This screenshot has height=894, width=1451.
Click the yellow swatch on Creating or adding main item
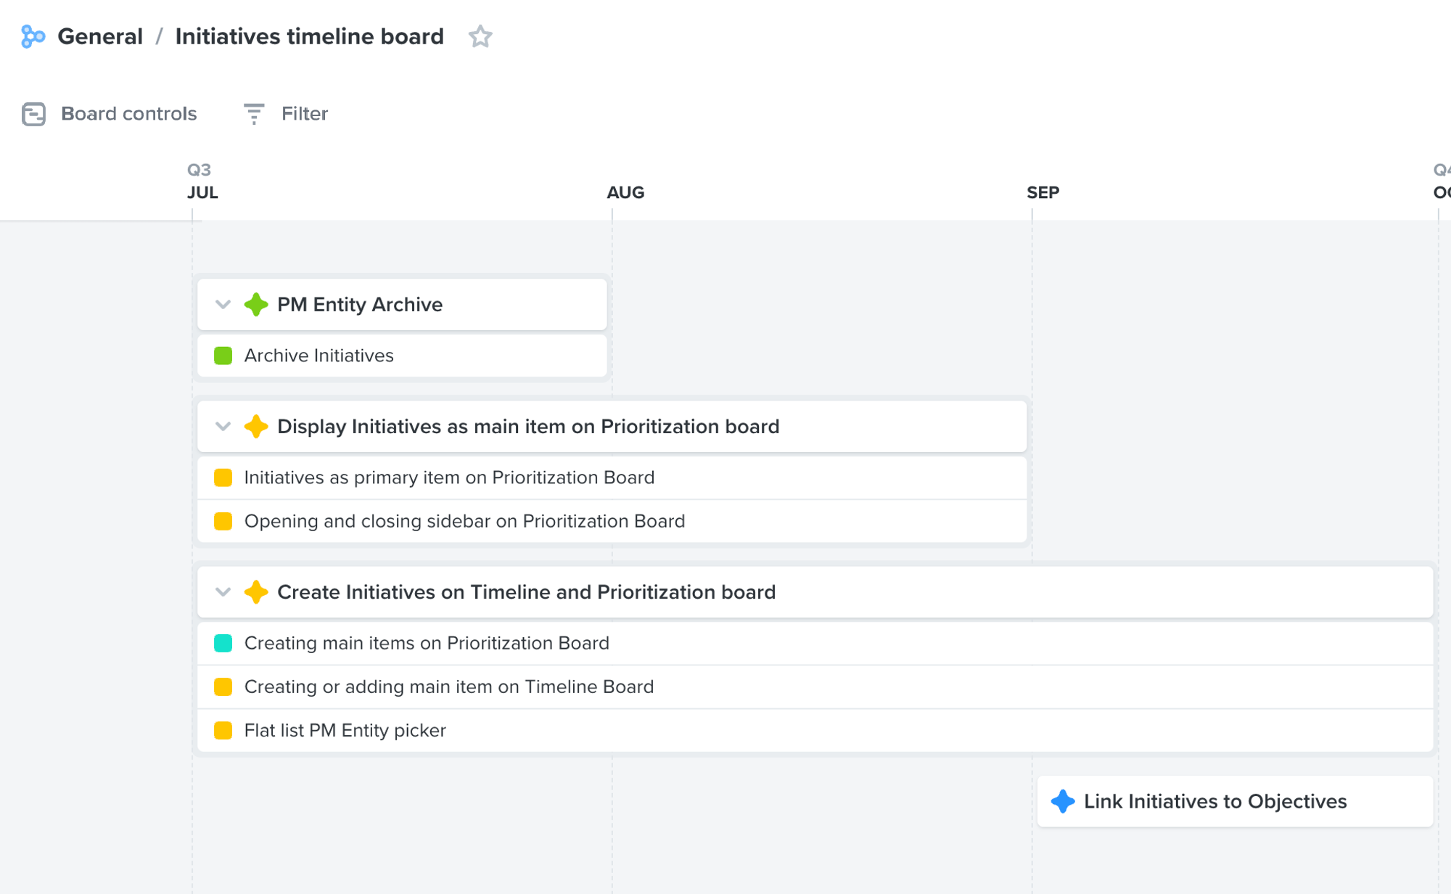[223, 686]
